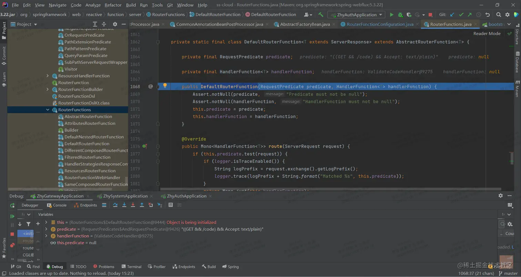Click Step Over in debugger toolbar
This screenshot has height=277, width=521.
[115, 205]
